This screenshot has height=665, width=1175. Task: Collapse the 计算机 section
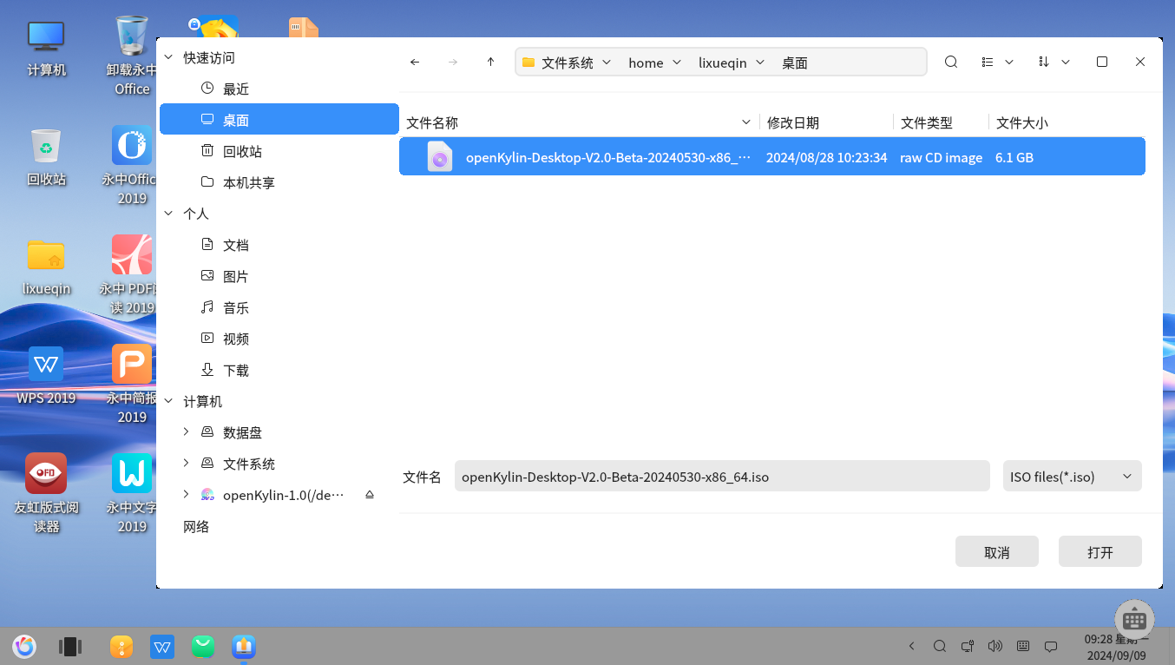pos(168,401)
